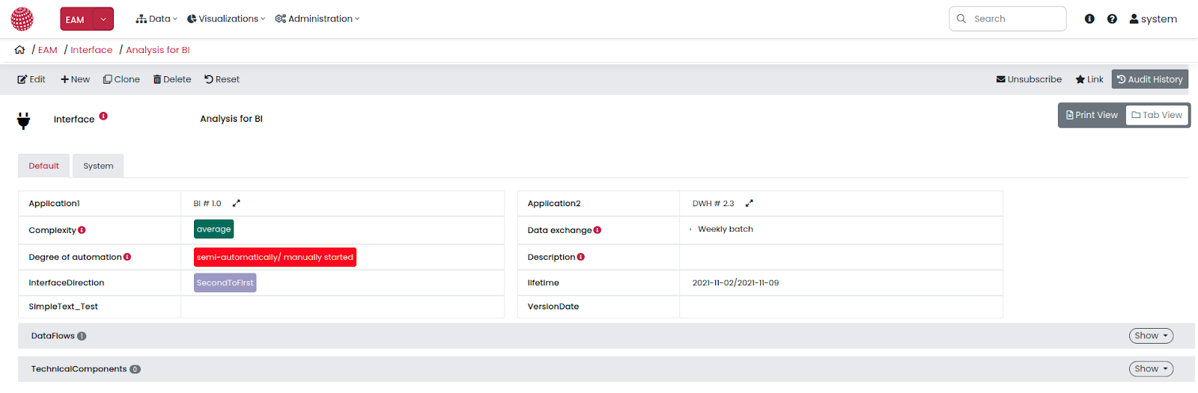
Task: Click info icon next to Degree of automation
Action: pos(127,257)
